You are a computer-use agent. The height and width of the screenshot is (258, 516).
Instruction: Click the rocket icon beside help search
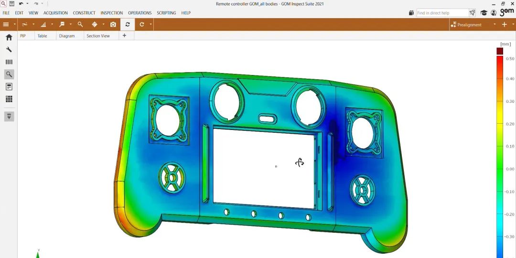tap(472, 13)
